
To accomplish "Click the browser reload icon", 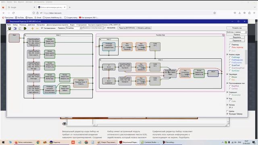I will [13, 13].
